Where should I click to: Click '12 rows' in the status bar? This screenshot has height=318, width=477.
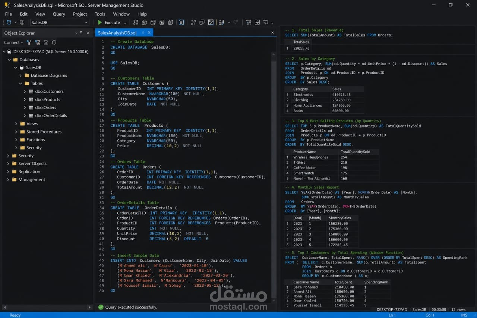point(458,309)
